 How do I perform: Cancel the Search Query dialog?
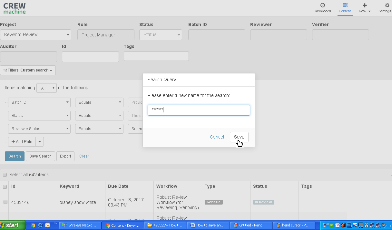click(x=217, y=137)
